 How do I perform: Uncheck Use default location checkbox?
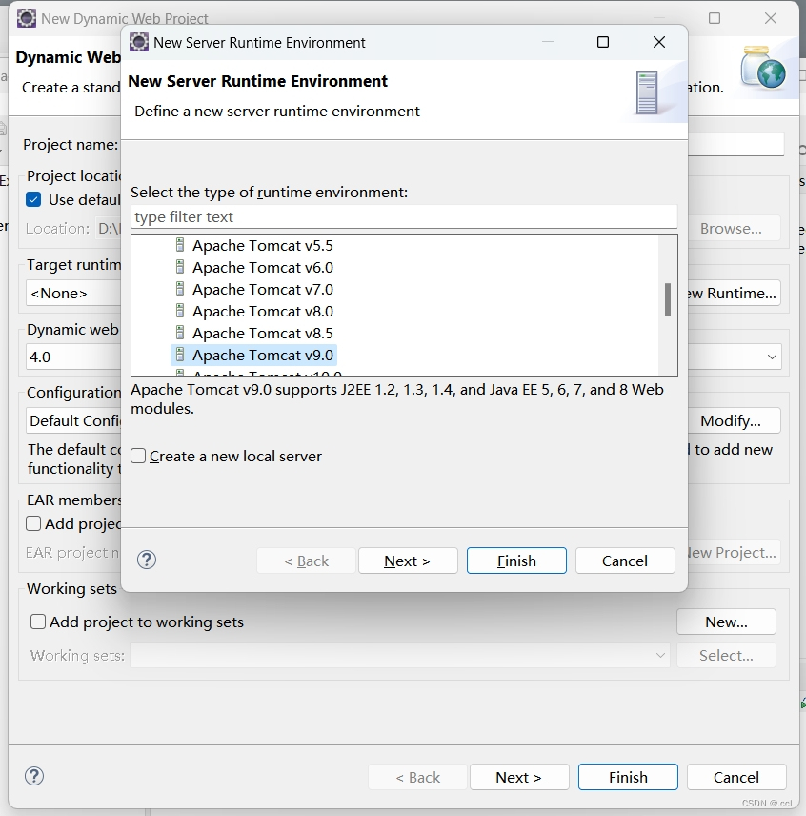33,200
